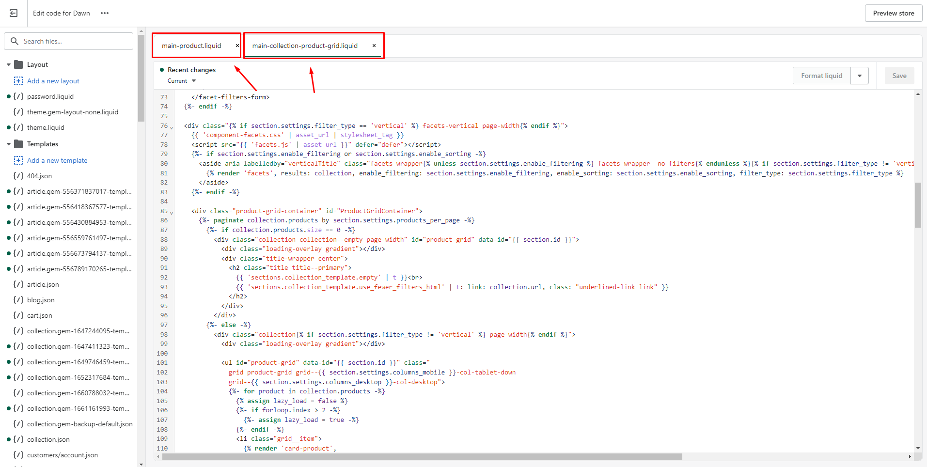
Task: Click the editor scrollbar's down arrow
Action: tap(918, 448)
